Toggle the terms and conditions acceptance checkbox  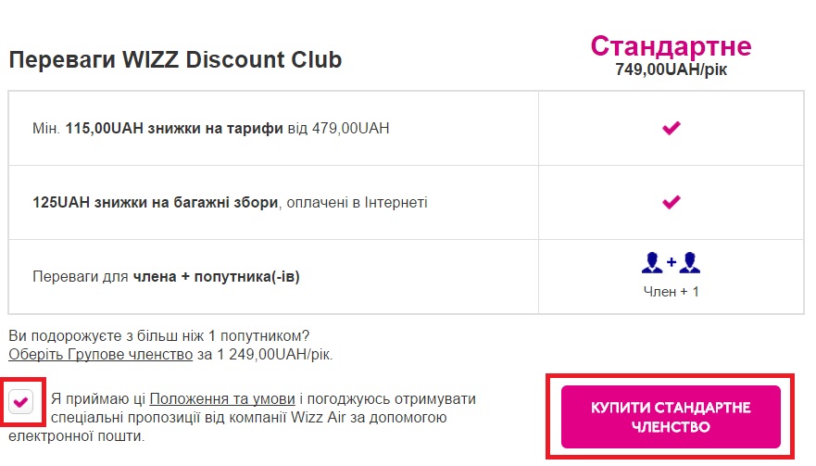22,401
